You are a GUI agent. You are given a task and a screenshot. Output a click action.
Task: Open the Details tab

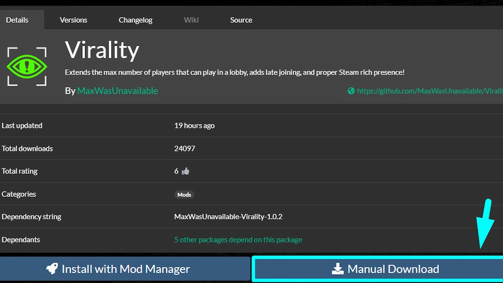(17, 20)
